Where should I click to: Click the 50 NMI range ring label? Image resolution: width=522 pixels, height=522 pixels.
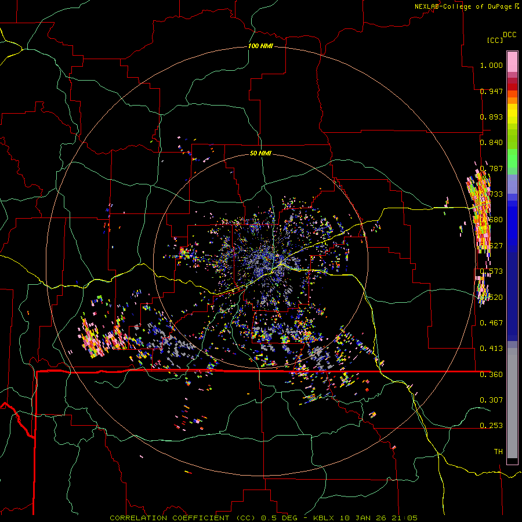coord(260,153)
